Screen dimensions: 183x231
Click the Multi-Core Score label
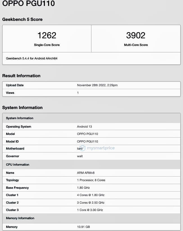(x=136, y=45)
